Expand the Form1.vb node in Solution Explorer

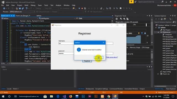[158, 74]
